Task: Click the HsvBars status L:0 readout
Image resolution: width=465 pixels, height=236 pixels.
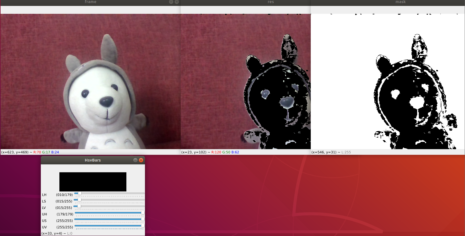Action: 70,233
